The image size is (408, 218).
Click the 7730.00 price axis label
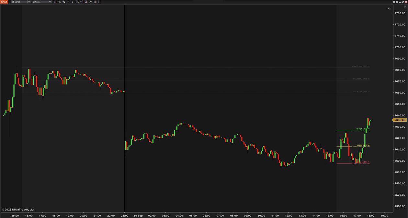(400, 13)
